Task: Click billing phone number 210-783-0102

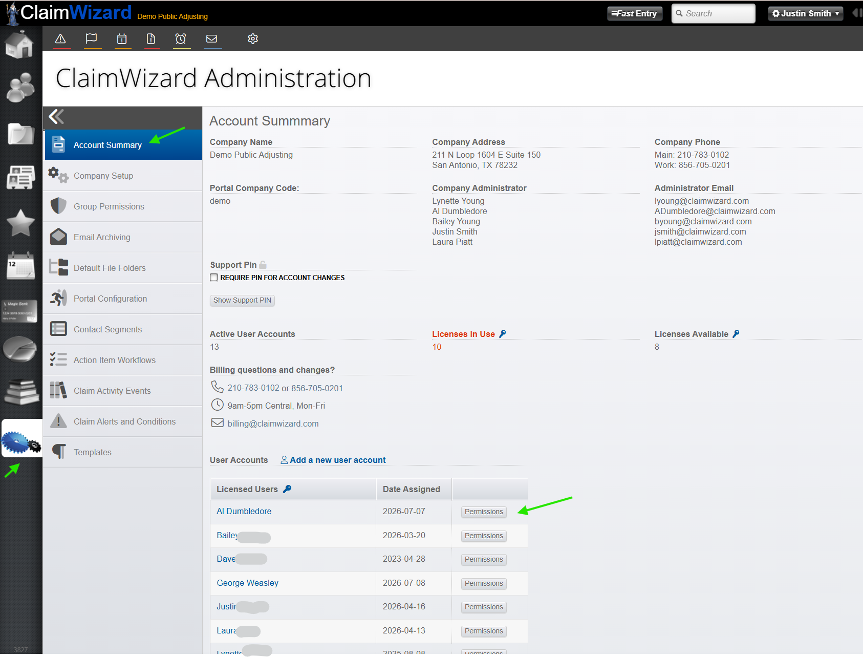Action: point(253,388)
